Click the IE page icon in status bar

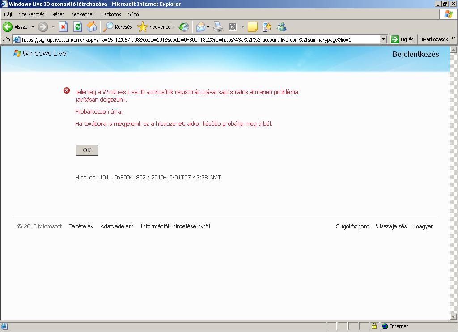click(x=4, y=326)
